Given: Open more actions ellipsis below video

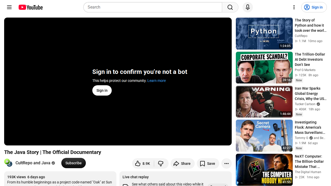Looking at the screenshot, I should coord(227,164).
